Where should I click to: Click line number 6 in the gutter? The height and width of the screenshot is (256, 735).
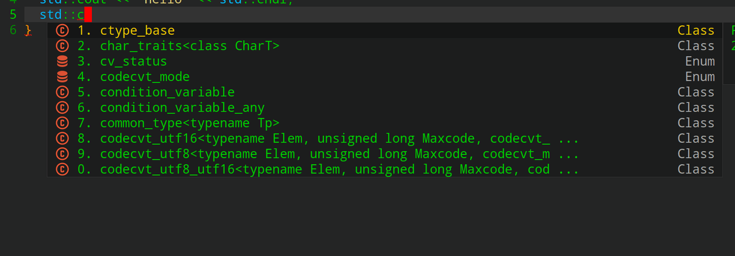tap(13, 30)
